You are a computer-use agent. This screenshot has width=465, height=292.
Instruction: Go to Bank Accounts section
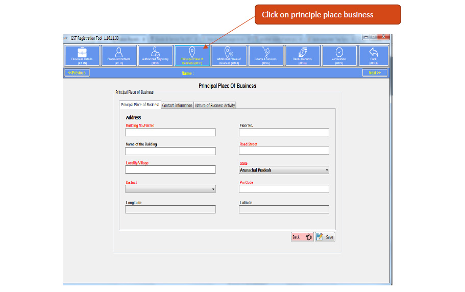tap(303, 56)
